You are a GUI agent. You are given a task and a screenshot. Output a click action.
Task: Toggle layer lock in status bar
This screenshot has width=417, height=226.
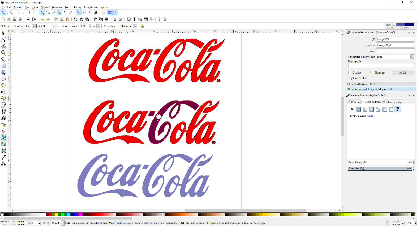pyautogui.click(x=48, y=223)
